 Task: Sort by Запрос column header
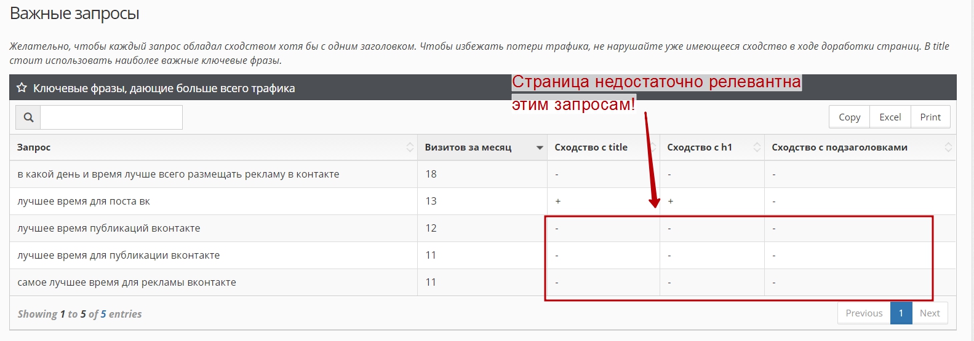coord(34,147)
